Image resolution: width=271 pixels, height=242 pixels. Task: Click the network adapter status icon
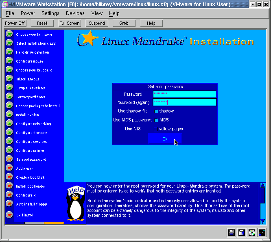coord(262,233)
